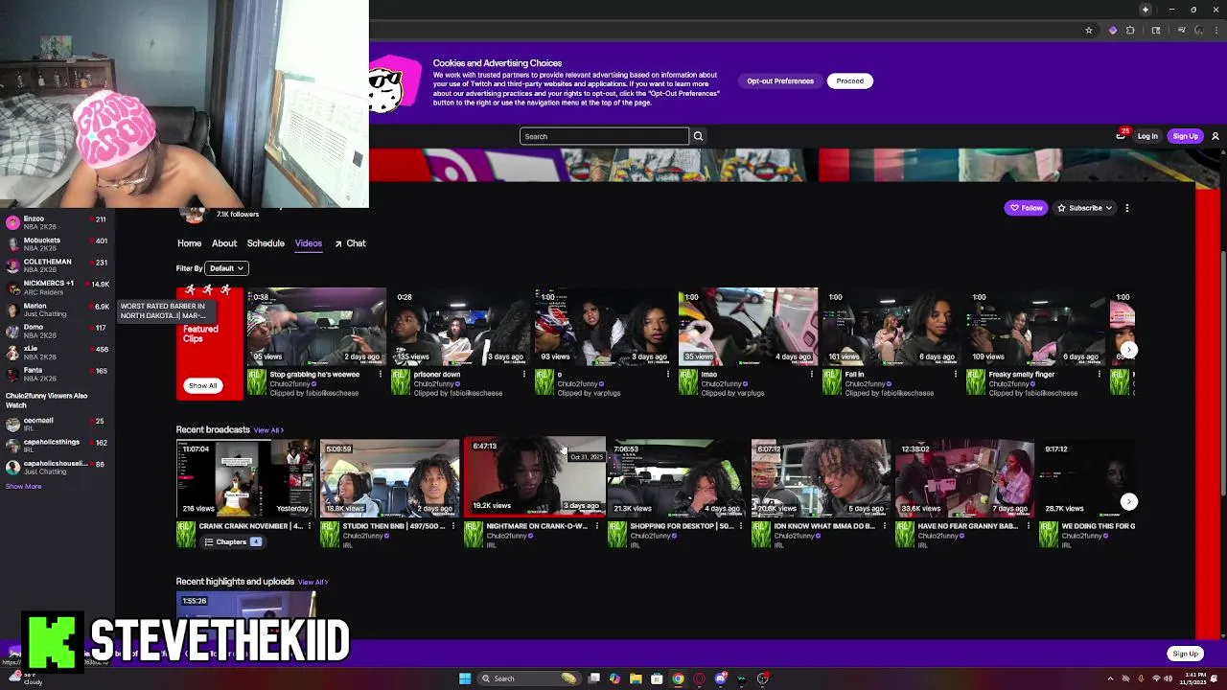Viewport: 1227px width, 690px height.
Task: Click into the Twitch search field
Action: [x=604, y=136]
